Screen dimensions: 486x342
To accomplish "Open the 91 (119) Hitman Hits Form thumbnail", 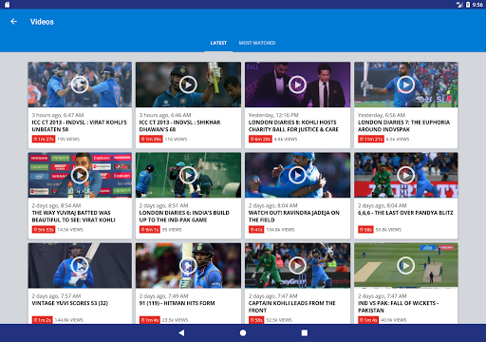I will tap(188, 265).
